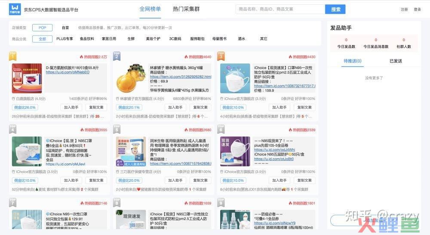
Task: Click shop icon beside 三巧医疗保健专营店
Action: 117,172
